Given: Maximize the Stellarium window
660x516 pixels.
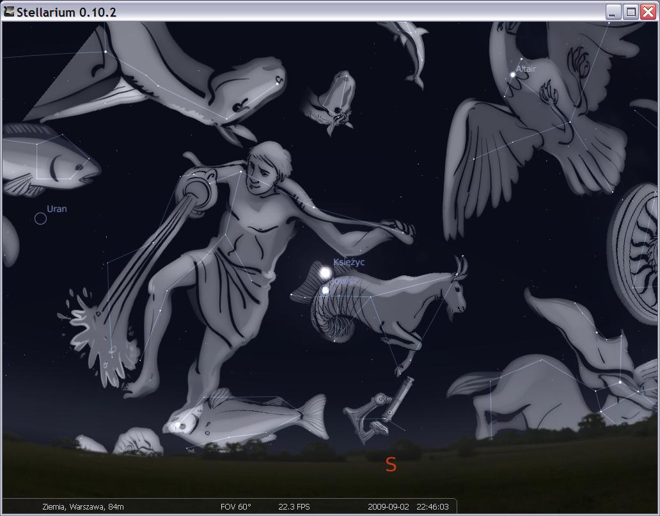Looking at the screenshot, I should 631,12.
